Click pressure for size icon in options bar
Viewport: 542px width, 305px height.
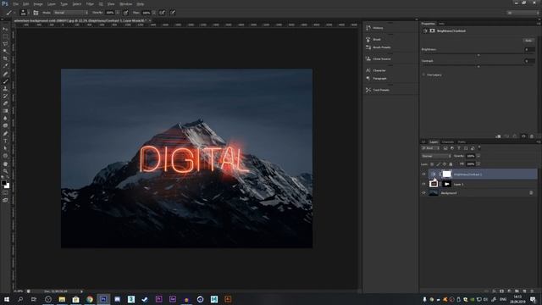173,13
